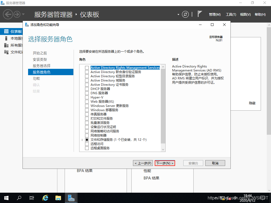Click the Windows Start button
Image resolution: width=271 pixels, height=203 pixels.
(x=6, y=198)
